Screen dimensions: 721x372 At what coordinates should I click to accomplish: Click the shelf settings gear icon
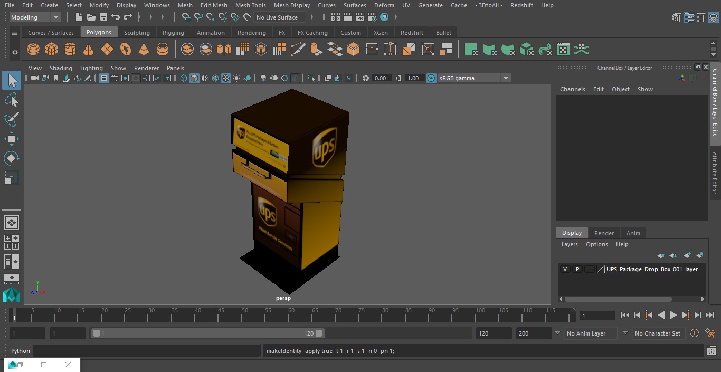(x=15, y=52)
